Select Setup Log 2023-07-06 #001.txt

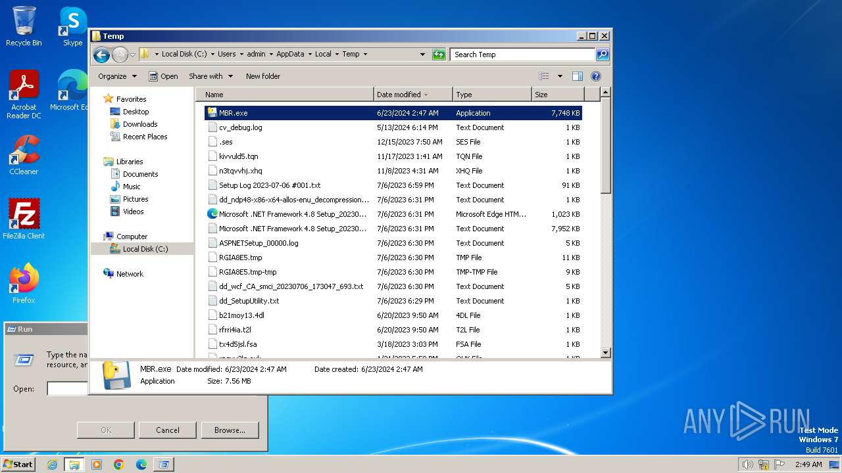tap(393, 185)
